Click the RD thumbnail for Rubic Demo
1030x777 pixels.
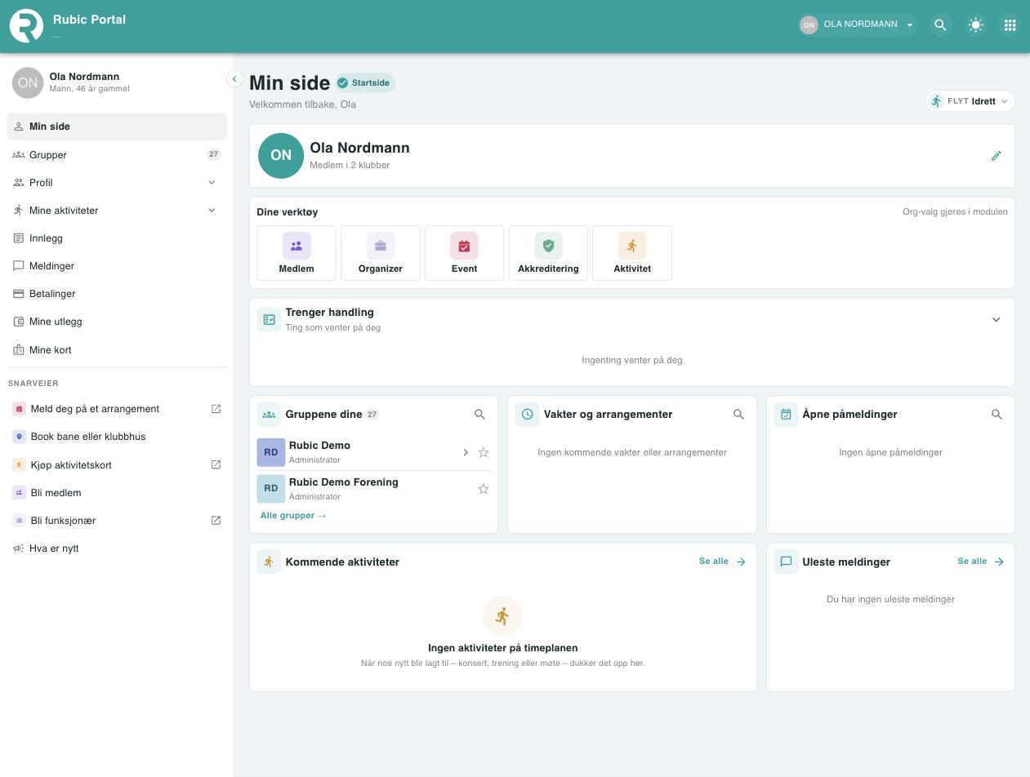pos(271,452)
